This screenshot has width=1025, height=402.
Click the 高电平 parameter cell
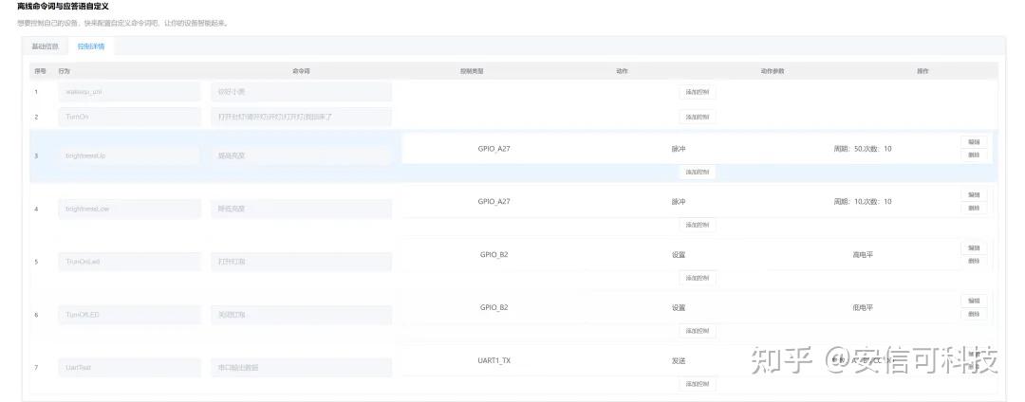(863, 254)
